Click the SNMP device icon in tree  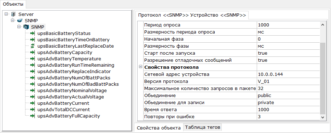click(x=26, y=27)
